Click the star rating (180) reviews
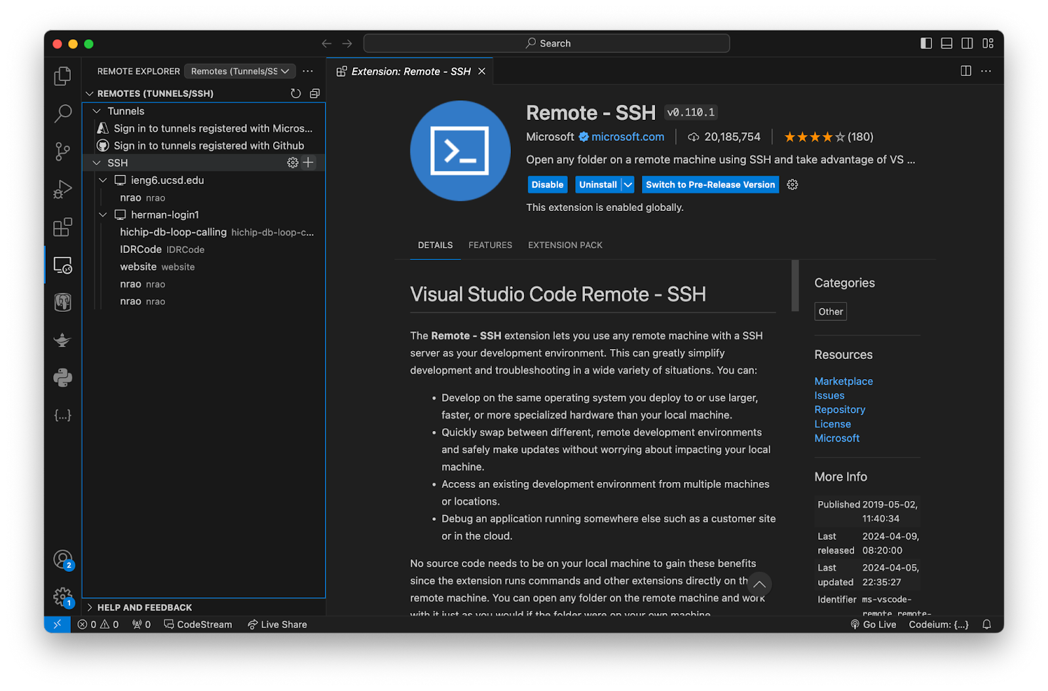The image size is (1048, 691). (829, 137)
